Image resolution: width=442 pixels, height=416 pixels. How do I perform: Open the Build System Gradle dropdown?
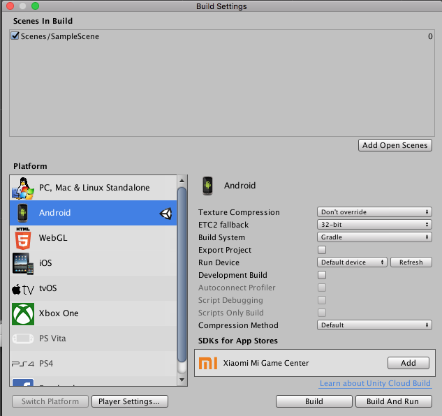374,237
